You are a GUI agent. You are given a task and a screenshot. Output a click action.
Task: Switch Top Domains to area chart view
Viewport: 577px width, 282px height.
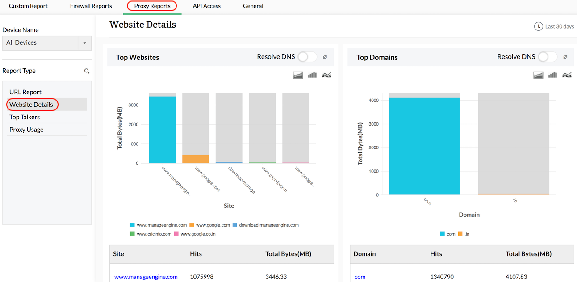point(538,75)
